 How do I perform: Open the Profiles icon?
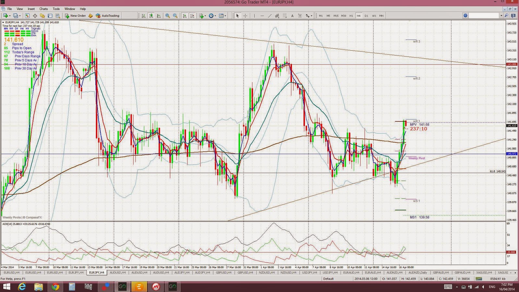point(15,16)
